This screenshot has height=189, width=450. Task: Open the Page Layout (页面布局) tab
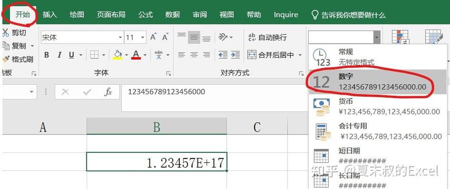click(111, 15)
